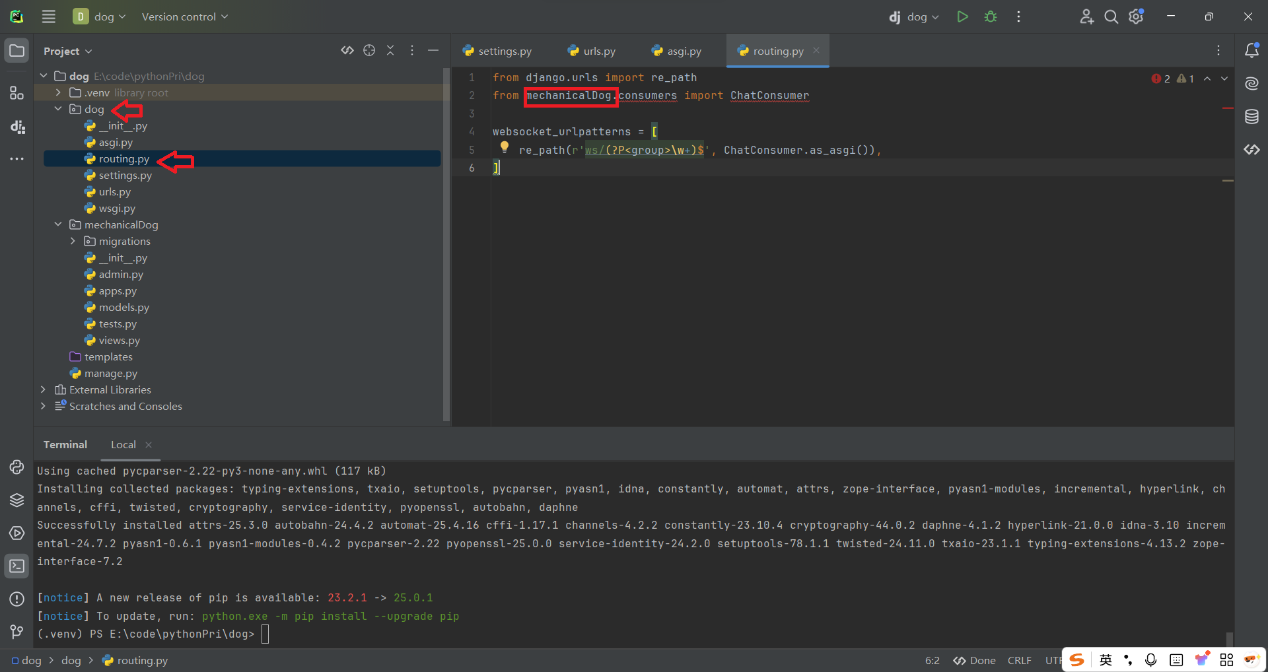Open IDE Settings with the gear icon
Screen dimensions: 1268x672
click(x=1136, y=17)
